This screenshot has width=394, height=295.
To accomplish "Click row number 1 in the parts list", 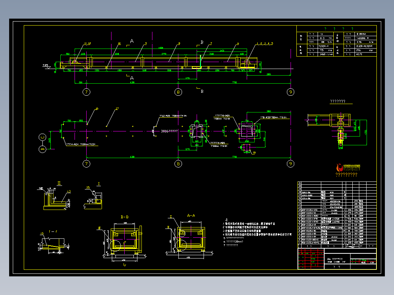I will (300, 243).
